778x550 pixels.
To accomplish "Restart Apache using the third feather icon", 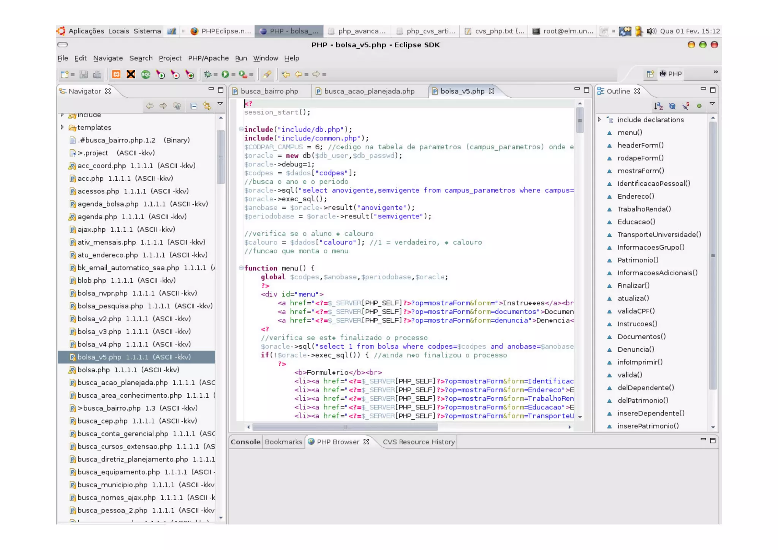I will click(190, 74).
